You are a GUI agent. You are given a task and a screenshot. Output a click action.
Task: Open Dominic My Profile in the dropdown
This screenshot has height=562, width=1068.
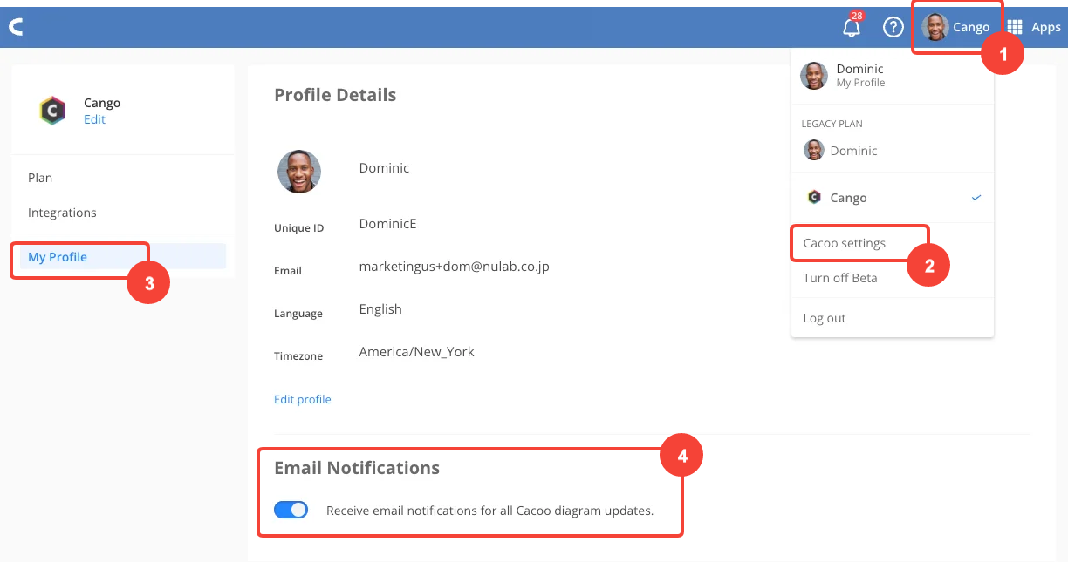tap(892, 76)
